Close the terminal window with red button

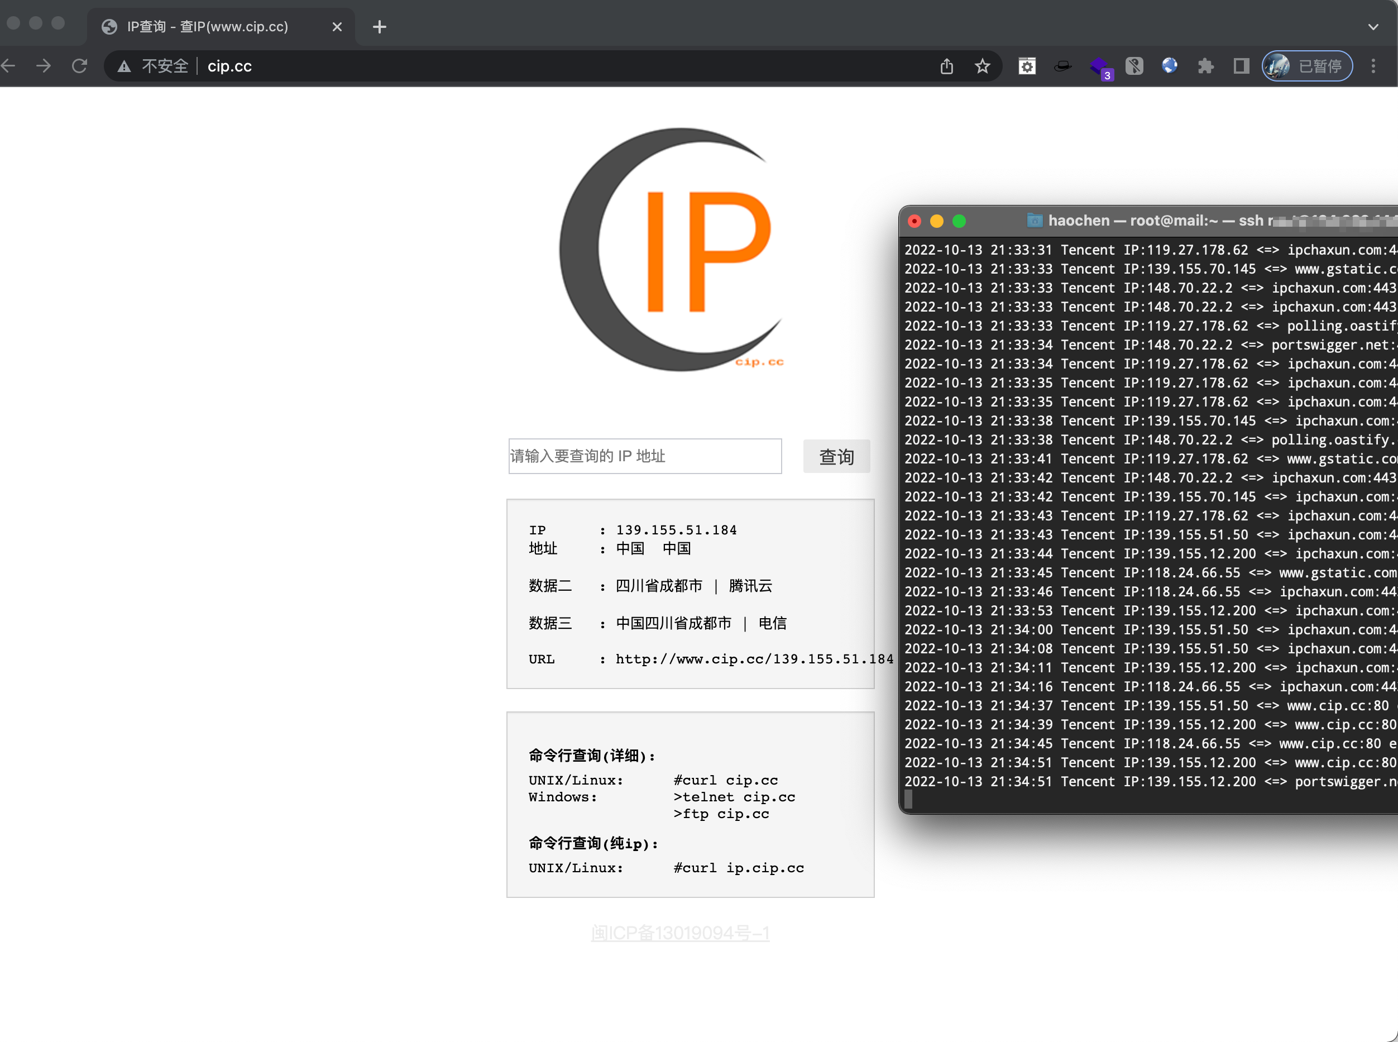pyautogui.click(x=915, y=221)
